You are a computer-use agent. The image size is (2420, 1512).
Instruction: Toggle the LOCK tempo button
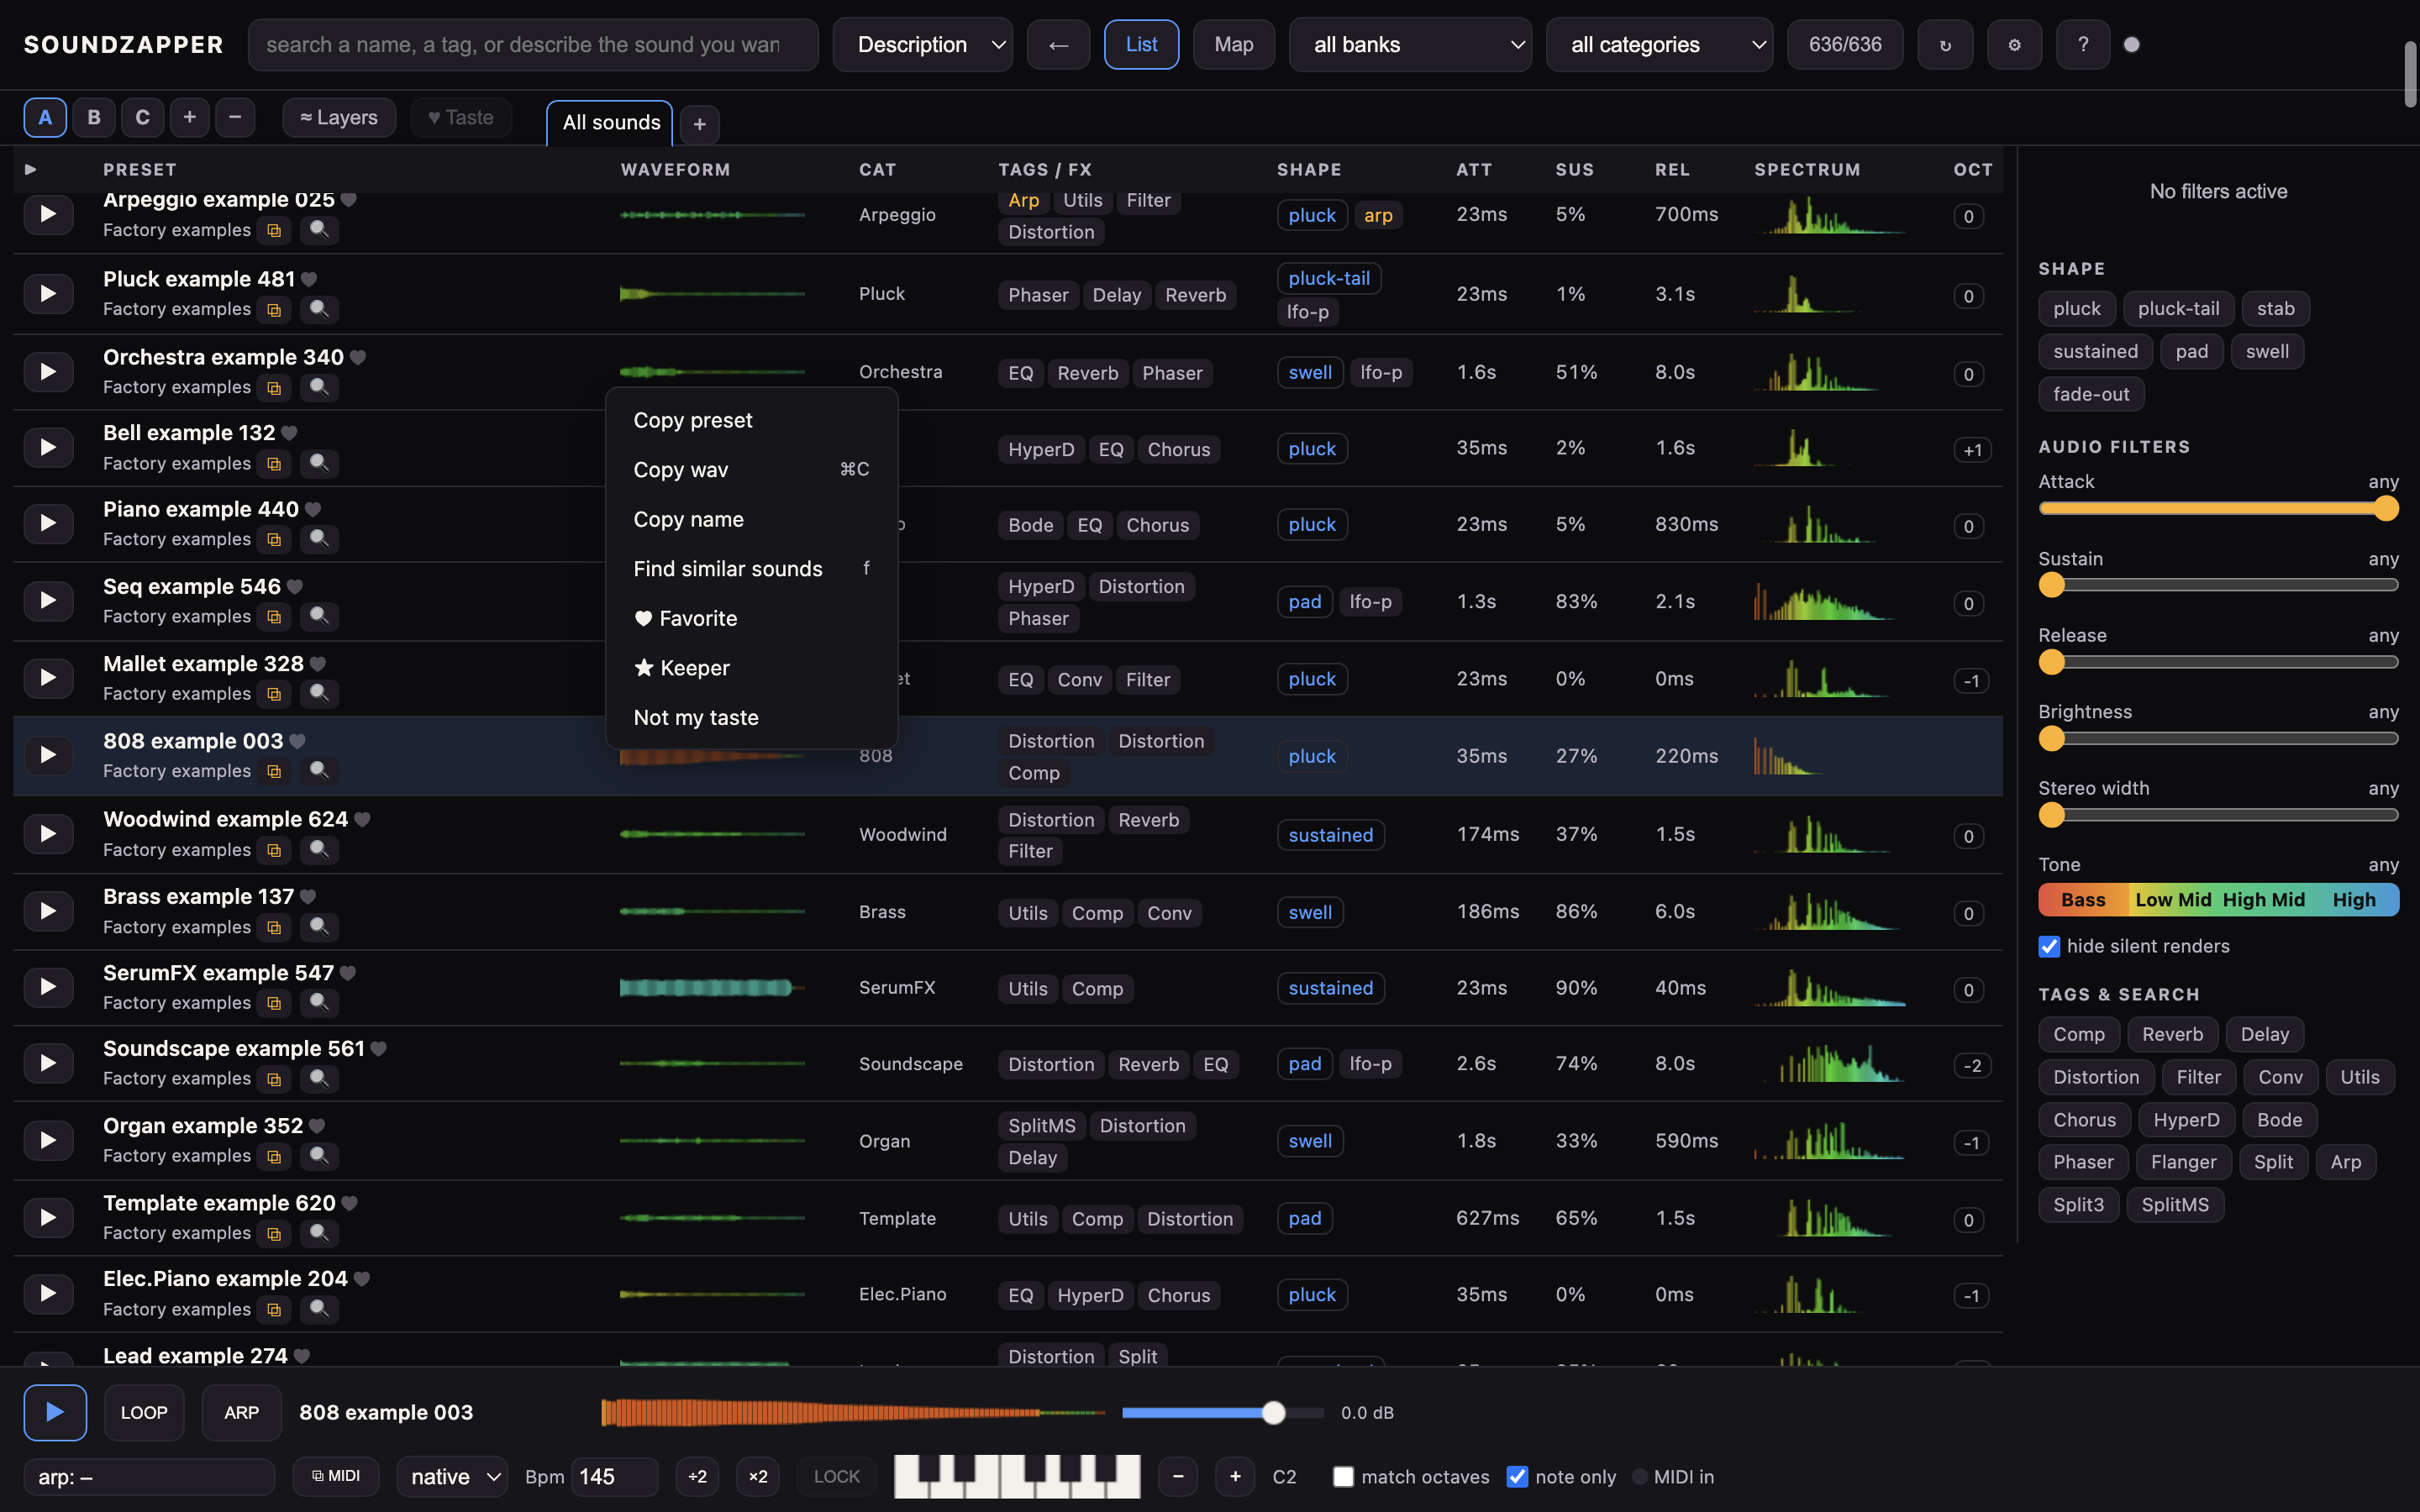[837, 1477]
